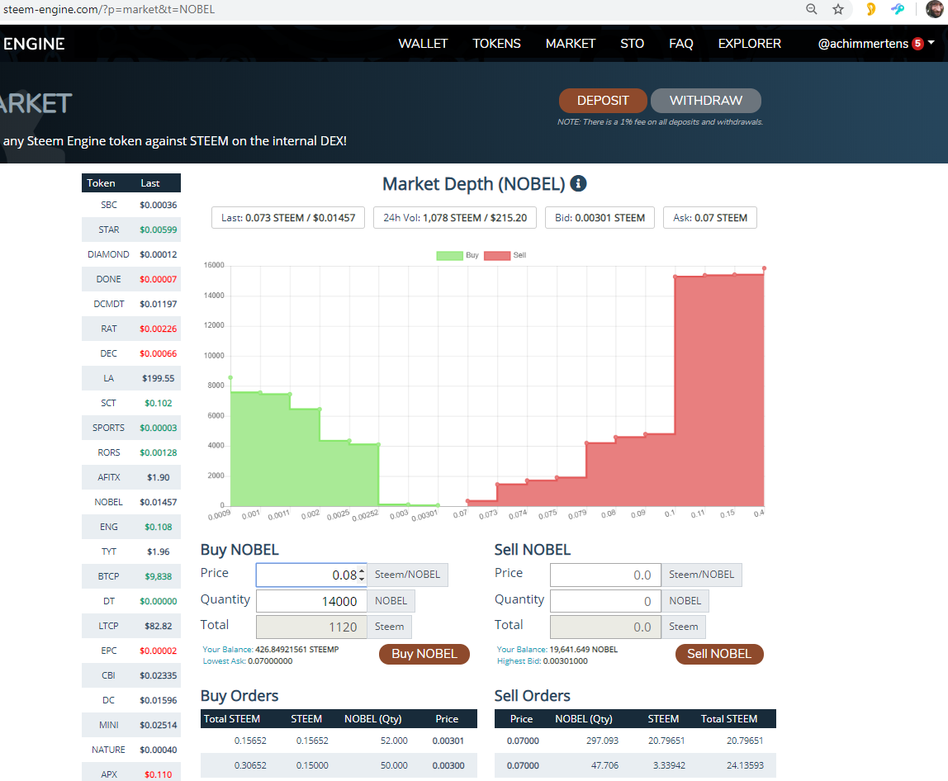Select the DCMDT token row
The height and width of the screenshot is (781, 948).
pyautogui.click(x=131, y=304)
